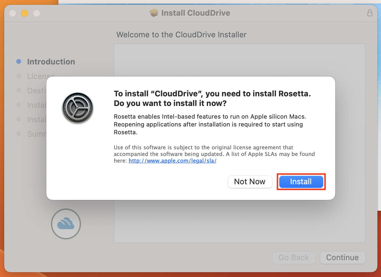Choose Not Now in the Rosetta dialog
Screen dimensions: 381x277
250,182
